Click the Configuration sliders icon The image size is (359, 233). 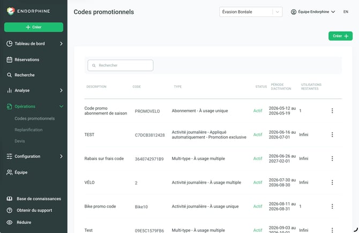[x=10, y=156]
